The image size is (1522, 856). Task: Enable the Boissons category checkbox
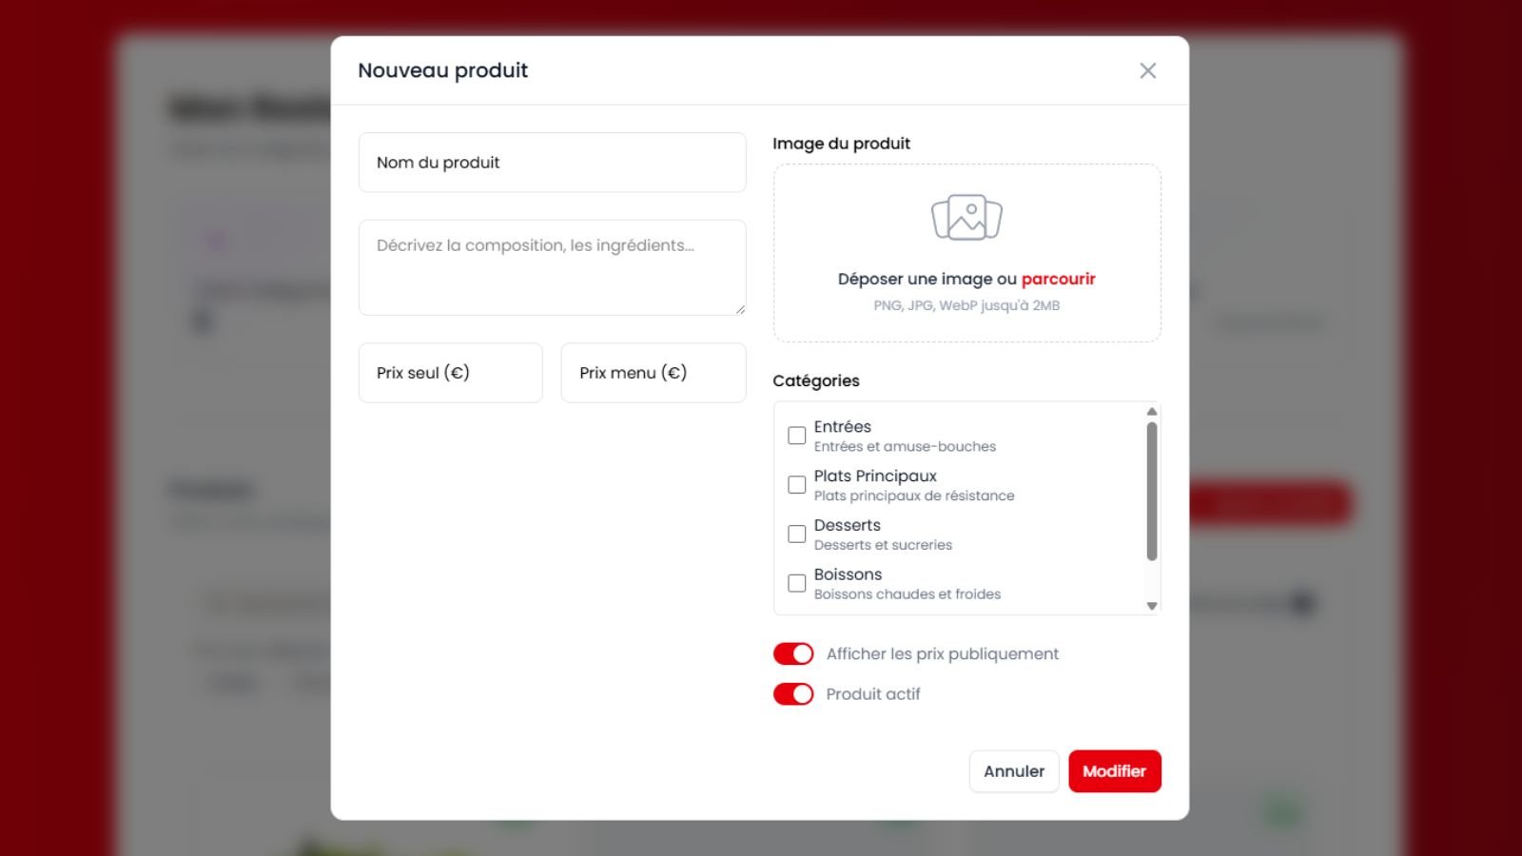pos(797,584)
